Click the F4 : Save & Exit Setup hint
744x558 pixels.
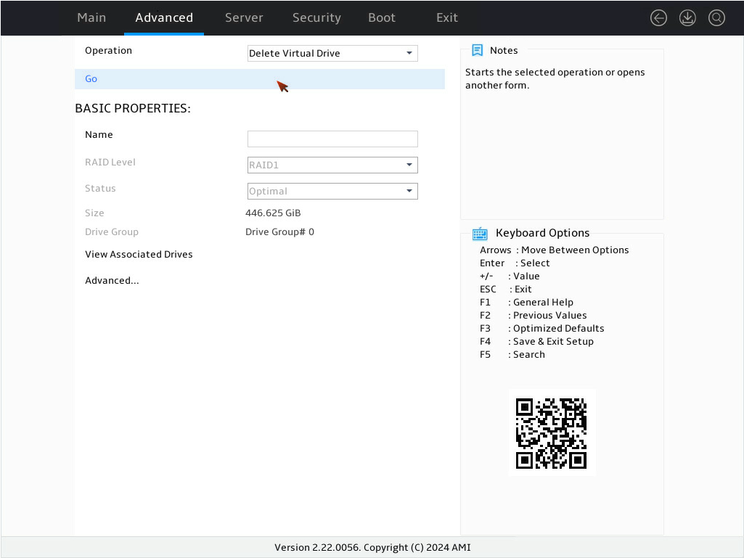[536, 342]
